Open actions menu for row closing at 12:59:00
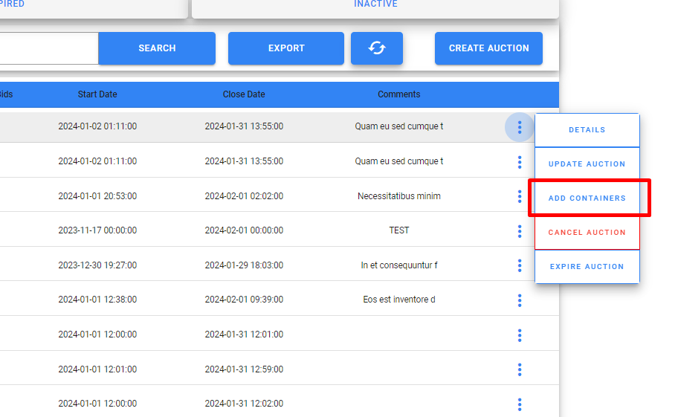 tap(519, 369)
